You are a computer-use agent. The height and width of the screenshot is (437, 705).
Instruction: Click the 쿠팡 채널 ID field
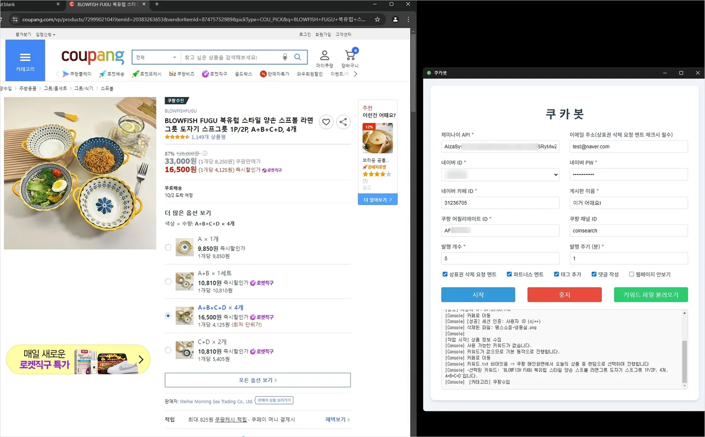[629, 230]
